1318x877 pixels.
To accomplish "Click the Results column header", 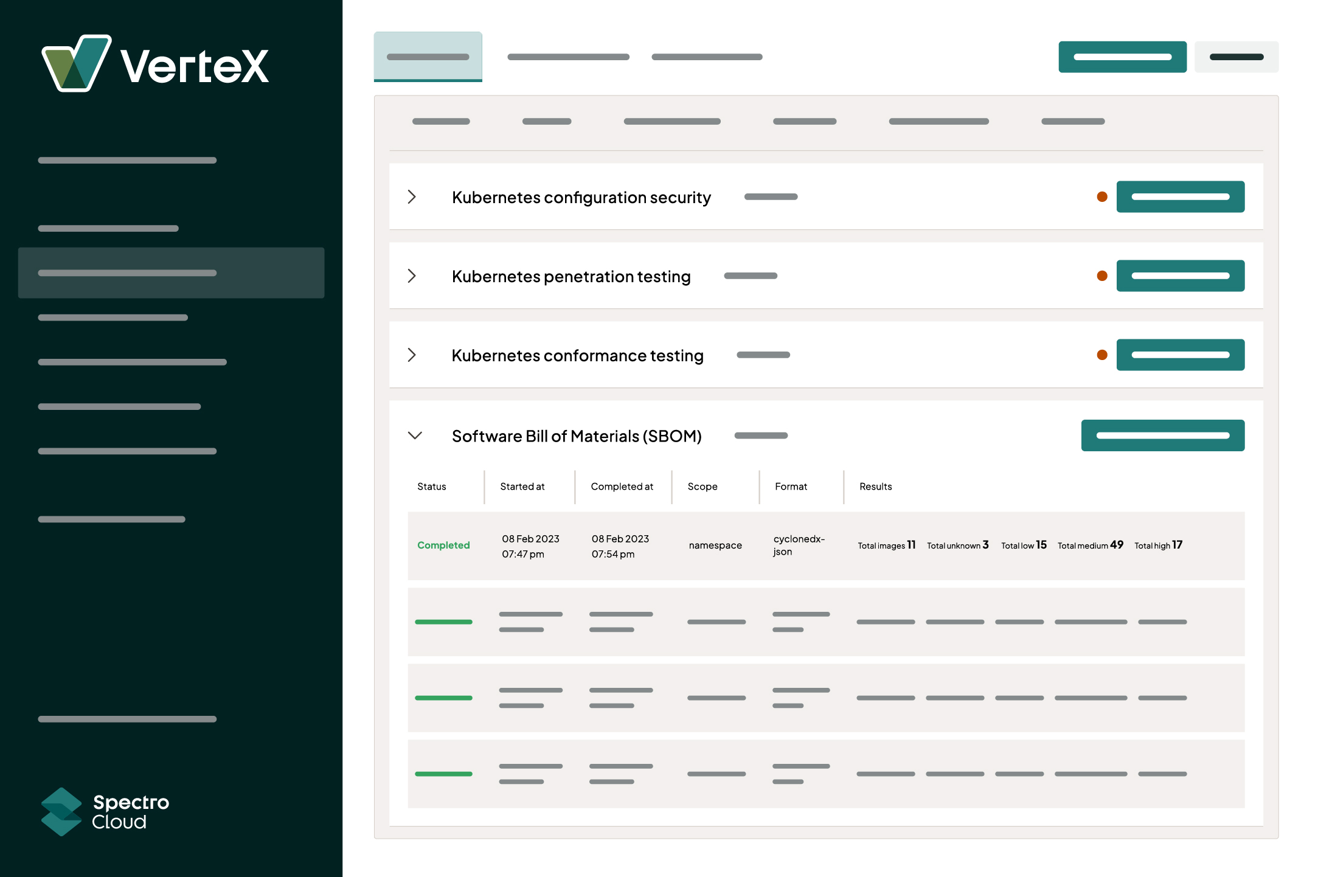I will pos(875,487).
